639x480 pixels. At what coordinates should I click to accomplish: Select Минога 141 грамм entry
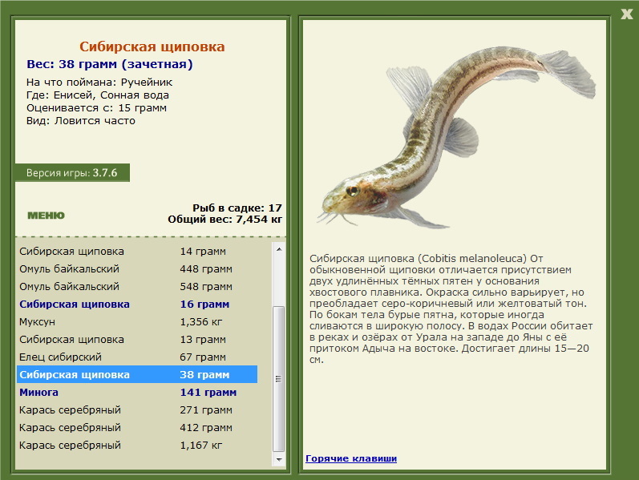click(137, 393)
